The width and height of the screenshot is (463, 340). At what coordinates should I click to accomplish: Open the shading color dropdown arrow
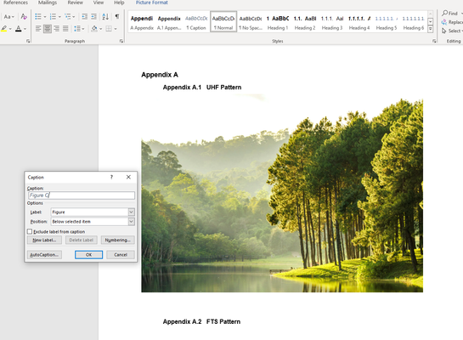point(101,29)
